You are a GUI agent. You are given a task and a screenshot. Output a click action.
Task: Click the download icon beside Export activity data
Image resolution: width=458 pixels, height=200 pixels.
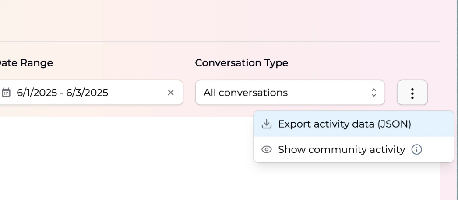(x=266, y=124)
